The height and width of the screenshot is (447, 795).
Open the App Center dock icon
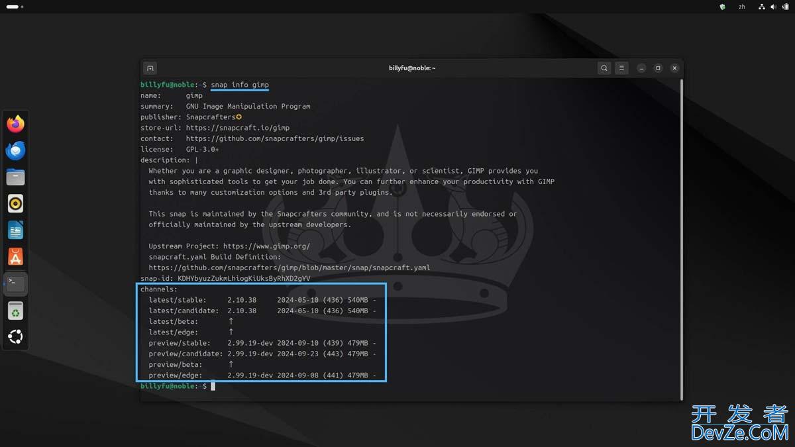15,256
